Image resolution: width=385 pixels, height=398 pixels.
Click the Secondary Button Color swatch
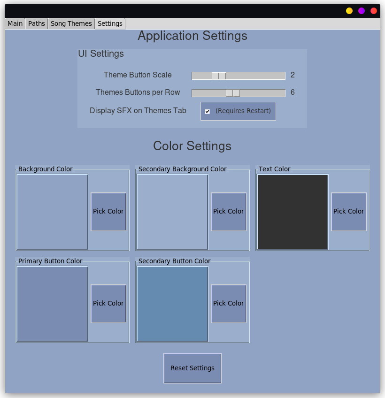point(172,304)
